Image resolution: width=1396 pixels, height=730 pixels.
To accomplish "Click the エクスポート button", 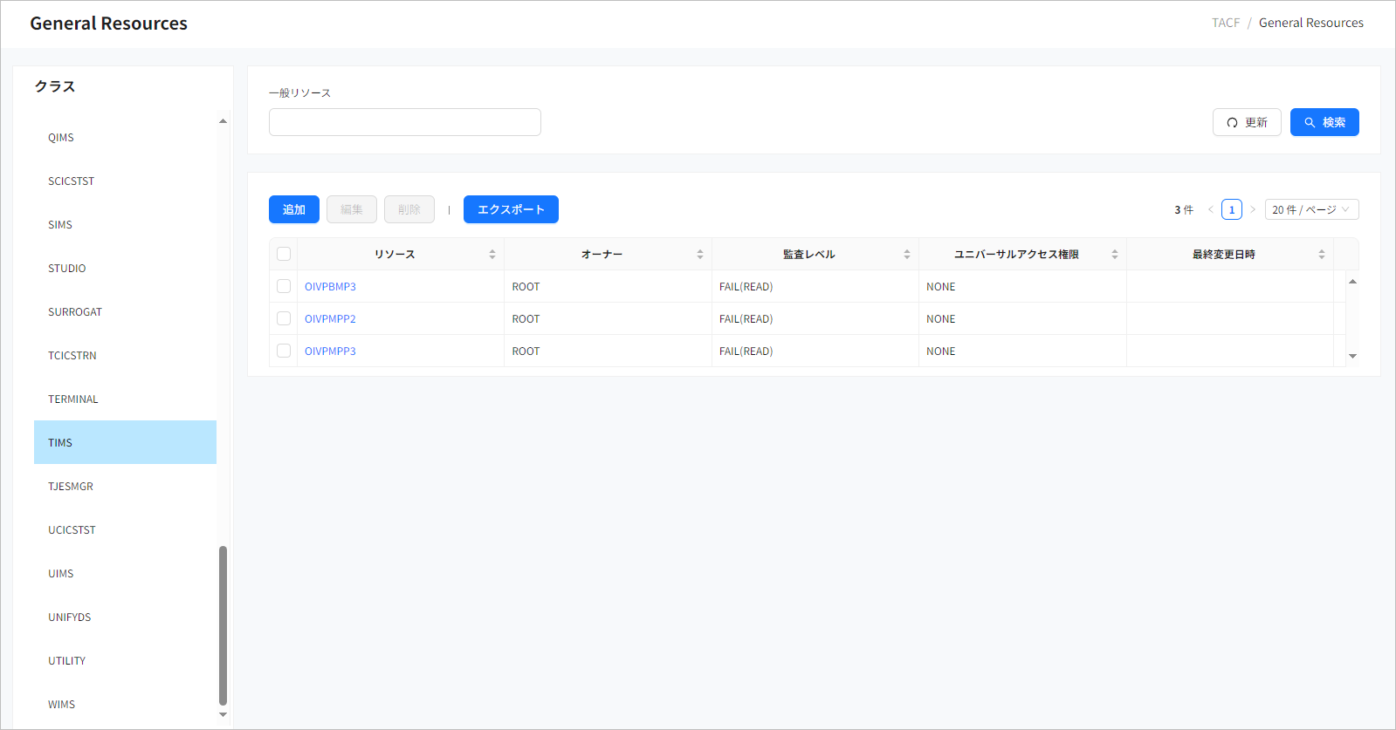I will (511, 209).
